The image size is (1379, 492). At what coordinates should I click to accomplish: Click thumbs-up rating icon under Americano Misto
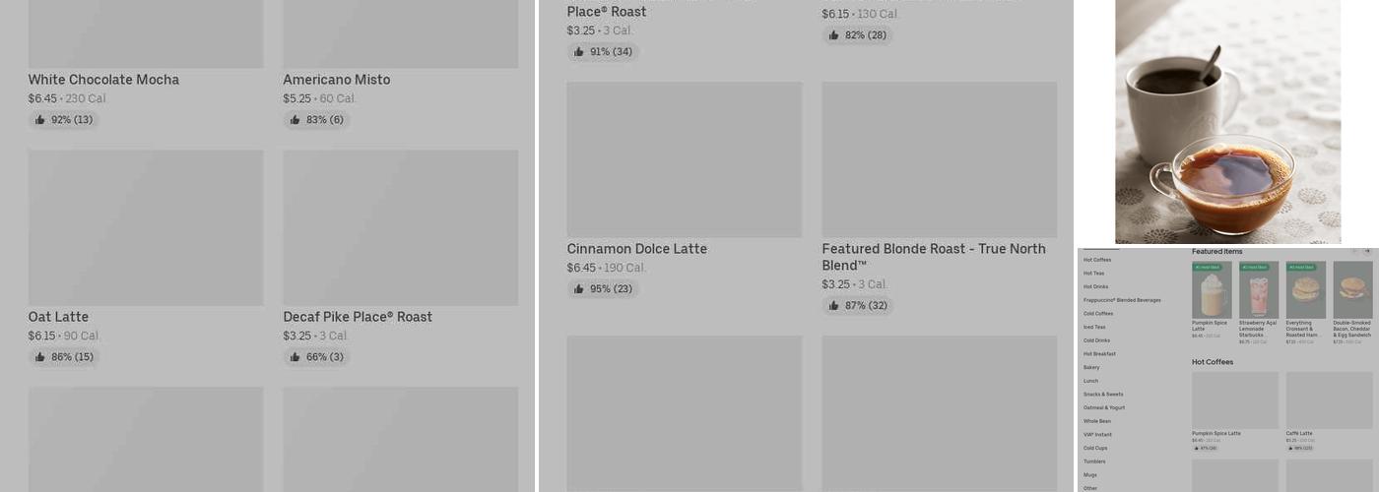(295, 120)
